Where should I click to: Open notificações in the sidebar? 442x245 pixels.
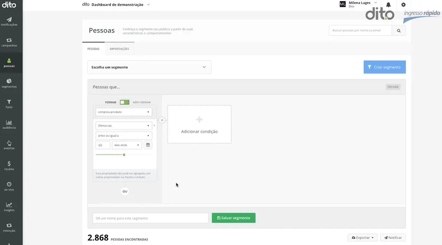pos(9,21)
